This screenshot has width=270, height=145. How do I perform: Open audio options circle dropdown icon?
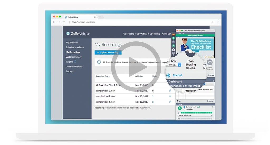click(213, 107)
